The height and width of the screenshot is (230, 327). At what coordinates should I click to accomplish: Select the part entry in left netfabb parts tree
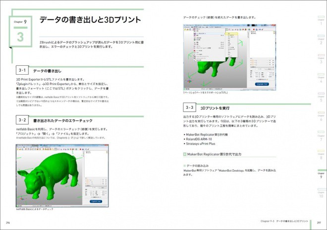click(x=88, y=153)
